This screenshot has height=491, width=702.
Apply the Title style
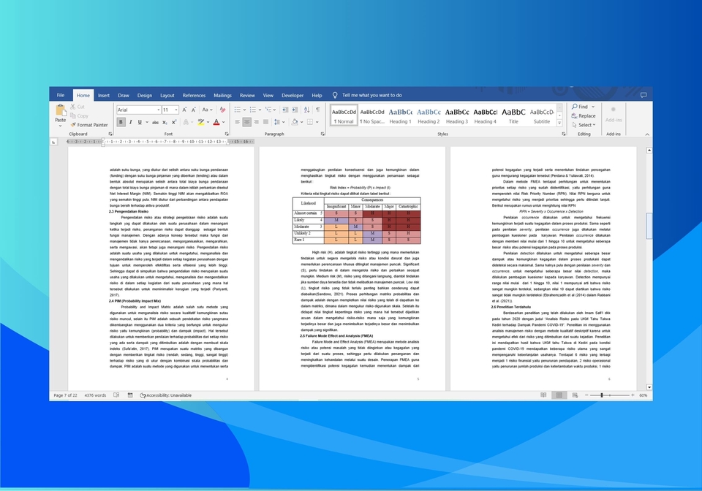[513, 116]
